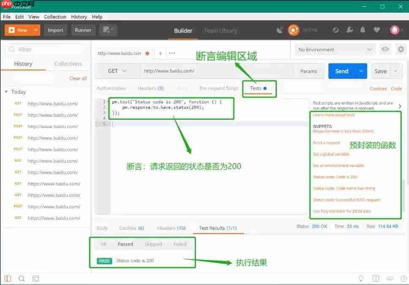Image resolution: width=409 pixels, height=285 pixels.
Task: Open Pre-request Script tab
Action: coord(218,88)
